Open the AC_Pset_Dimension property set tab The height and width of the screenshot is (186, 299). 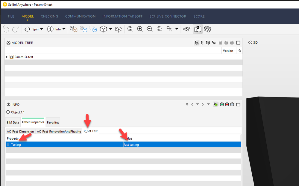[x=20, y=132]
